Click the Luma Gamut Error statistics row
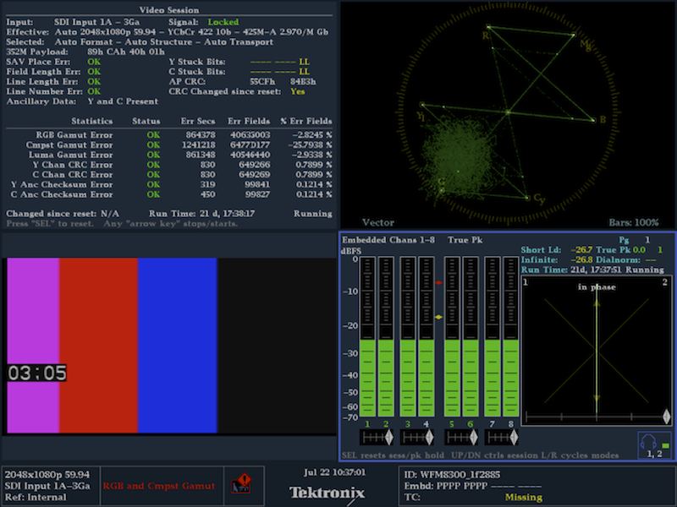The height and width of the screenshot is (507, 677). pyautogui.click(x=168, y=156)
